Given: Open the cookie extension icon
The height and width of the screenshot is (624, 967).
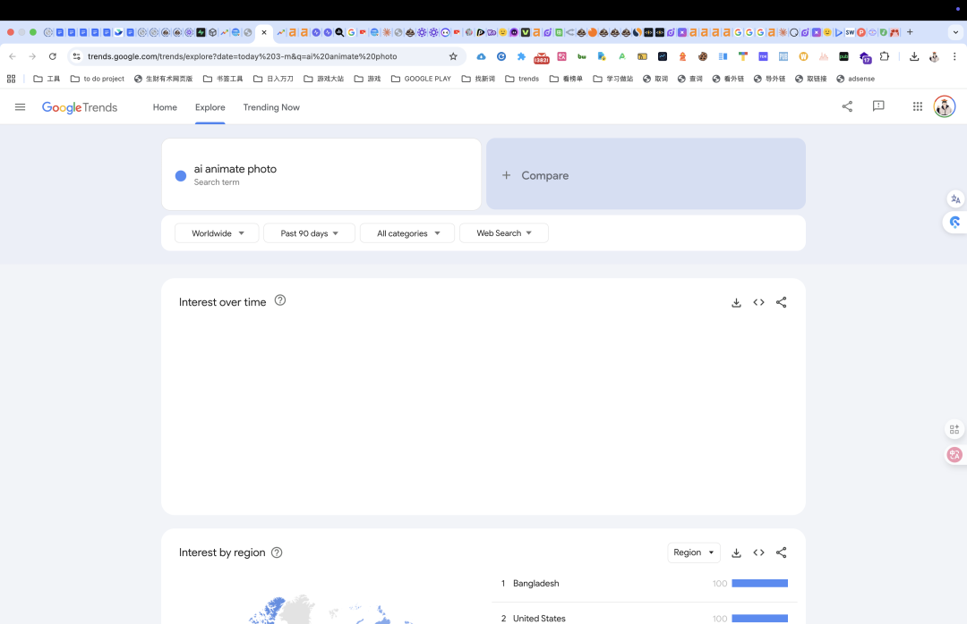Looking at the screenshot, I should click(x=703, y=56).
